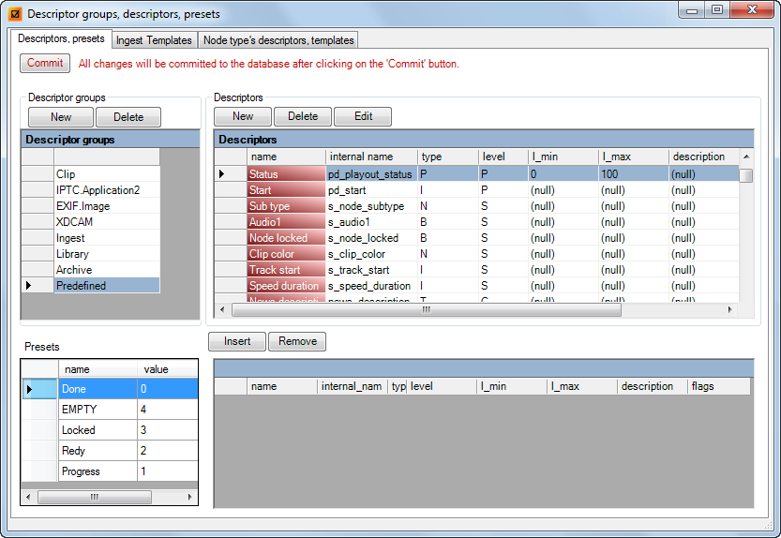Sort descriptors by internal name header
Viewport: 781px width, 538px height.
[371, 157]
